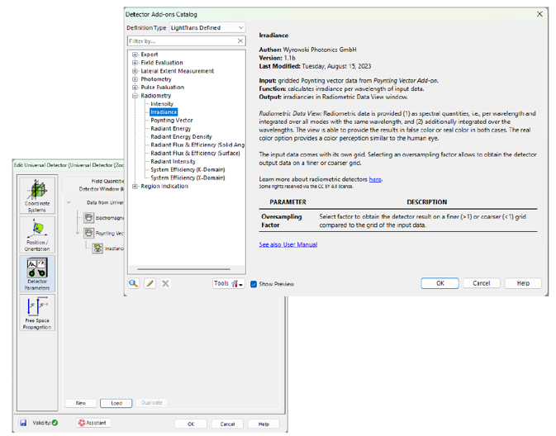Image resolution: width=556 pixels, height=436 pixels.
Task: Click the save disk icon beside Validity
Action: pos(23,423)
